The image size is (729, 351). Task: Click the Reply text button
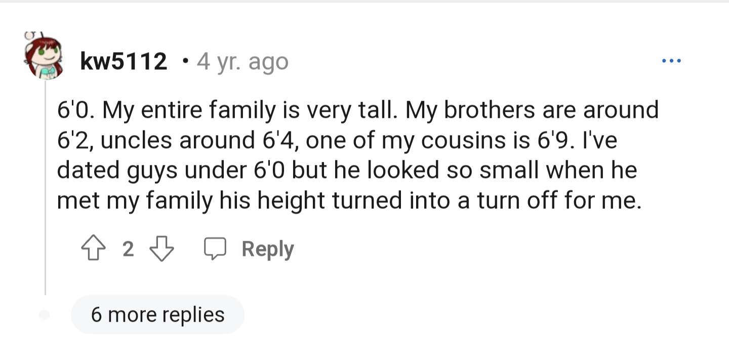[x=268, y=249]
